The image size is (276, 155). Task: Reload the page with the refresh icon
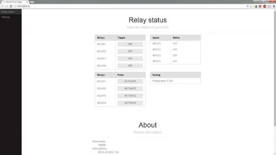coord(11,6)
